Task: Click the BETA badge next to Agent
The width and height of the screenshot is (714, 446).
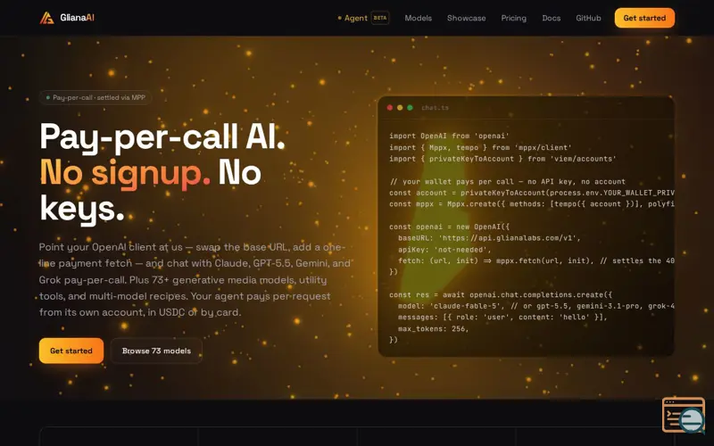Action: (380, 18)
